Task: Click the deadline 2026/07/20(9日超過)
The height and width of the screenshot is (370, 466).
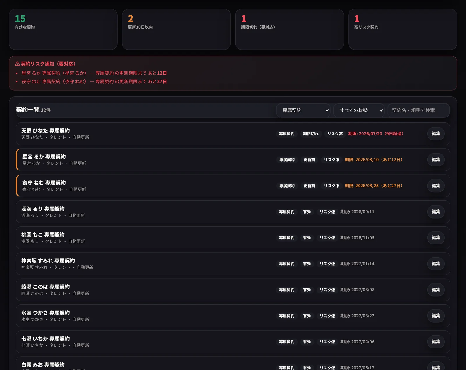Action: tap(376, 134)
